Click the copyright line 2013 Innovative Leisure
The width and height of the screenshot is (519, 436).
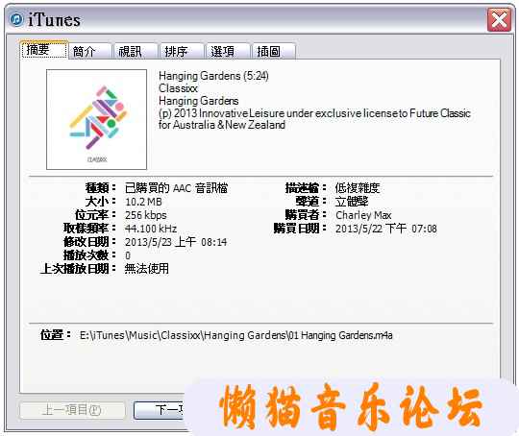pyautogui.click(x=314, y=119)
